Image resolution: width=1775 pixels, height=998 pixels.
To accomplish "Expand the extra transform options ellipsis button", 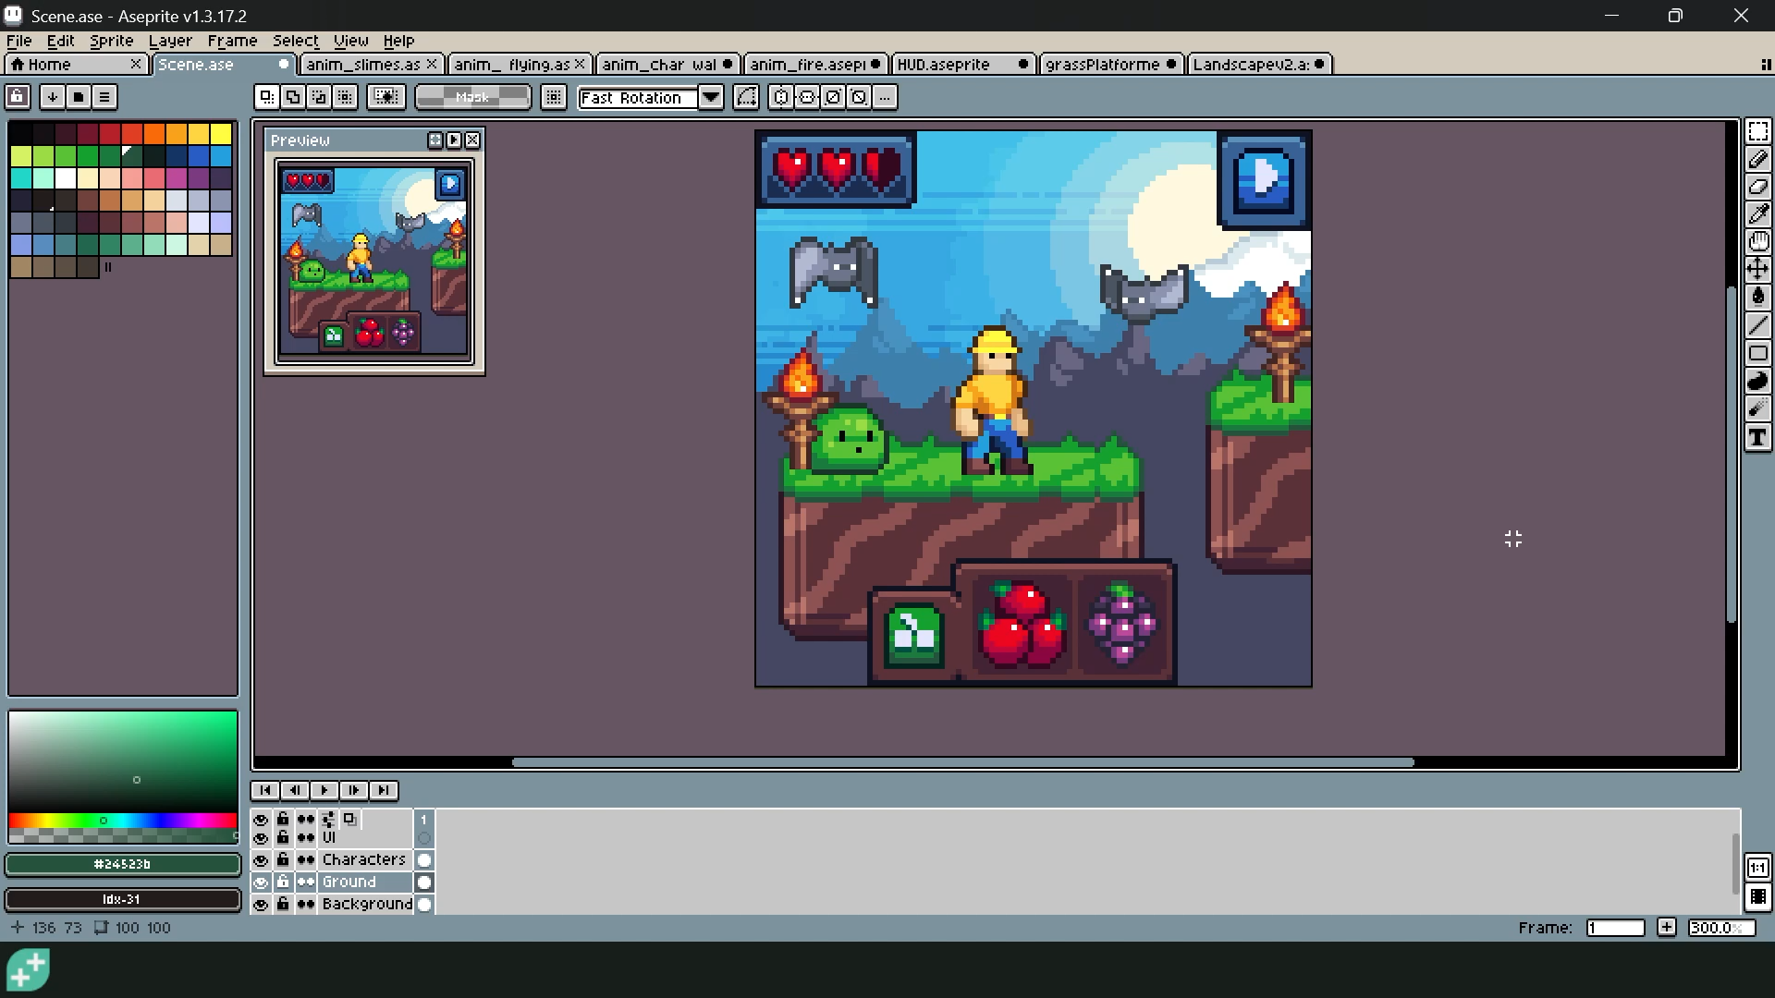I will click(885, 97).
